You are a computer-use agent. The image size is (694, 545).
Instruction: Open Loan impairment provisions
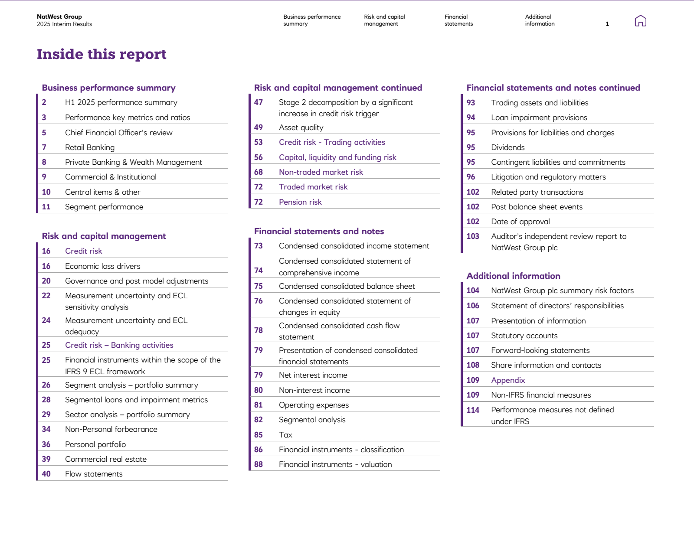tap(539, 117)
